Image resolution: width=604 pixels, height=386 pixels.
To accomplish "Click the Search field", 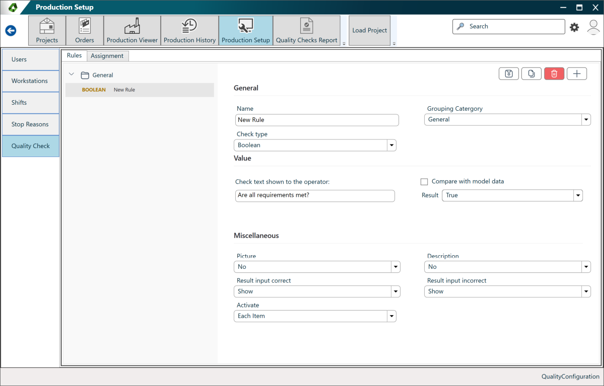I will [508, 27].
